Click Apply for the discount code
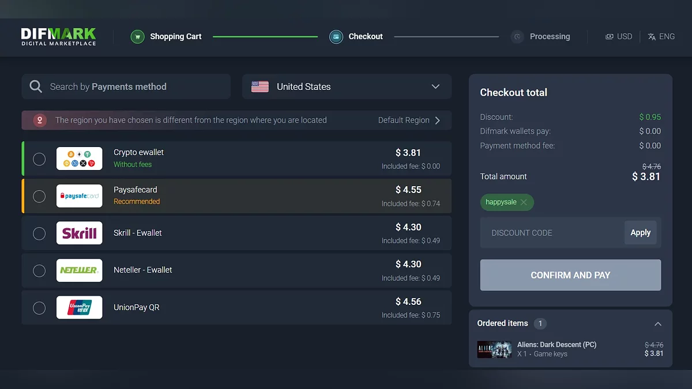The image size is (692, 389). coord(640,233)
